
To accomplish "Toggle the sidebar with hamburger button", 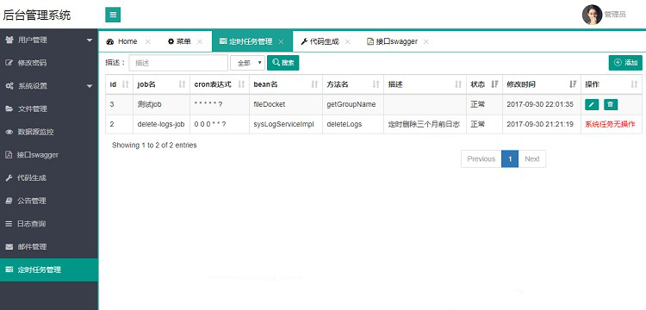I will [x=113, y=15].
